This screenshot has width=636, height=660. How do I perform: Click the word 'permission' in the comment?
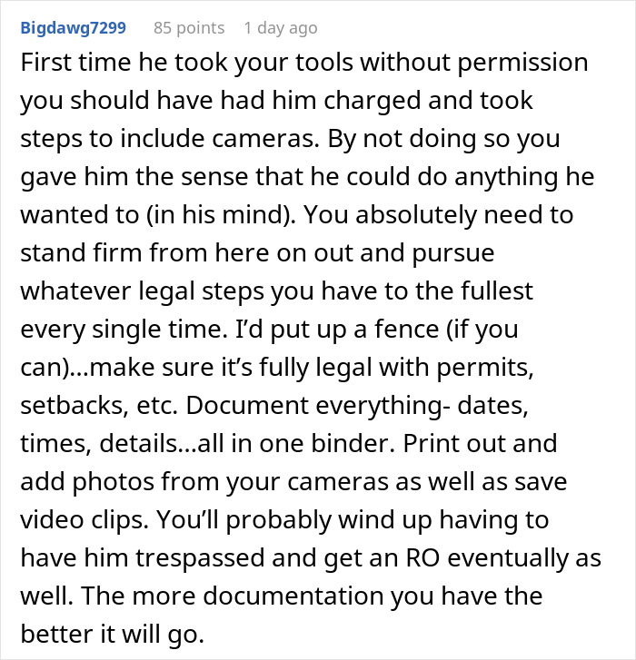[x=522, y=63]
